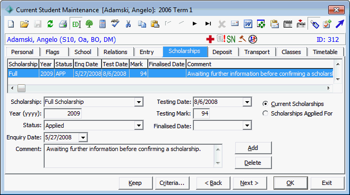Open the Relations tab
Viewport: 350px width, 195px height.
point(115,52)
